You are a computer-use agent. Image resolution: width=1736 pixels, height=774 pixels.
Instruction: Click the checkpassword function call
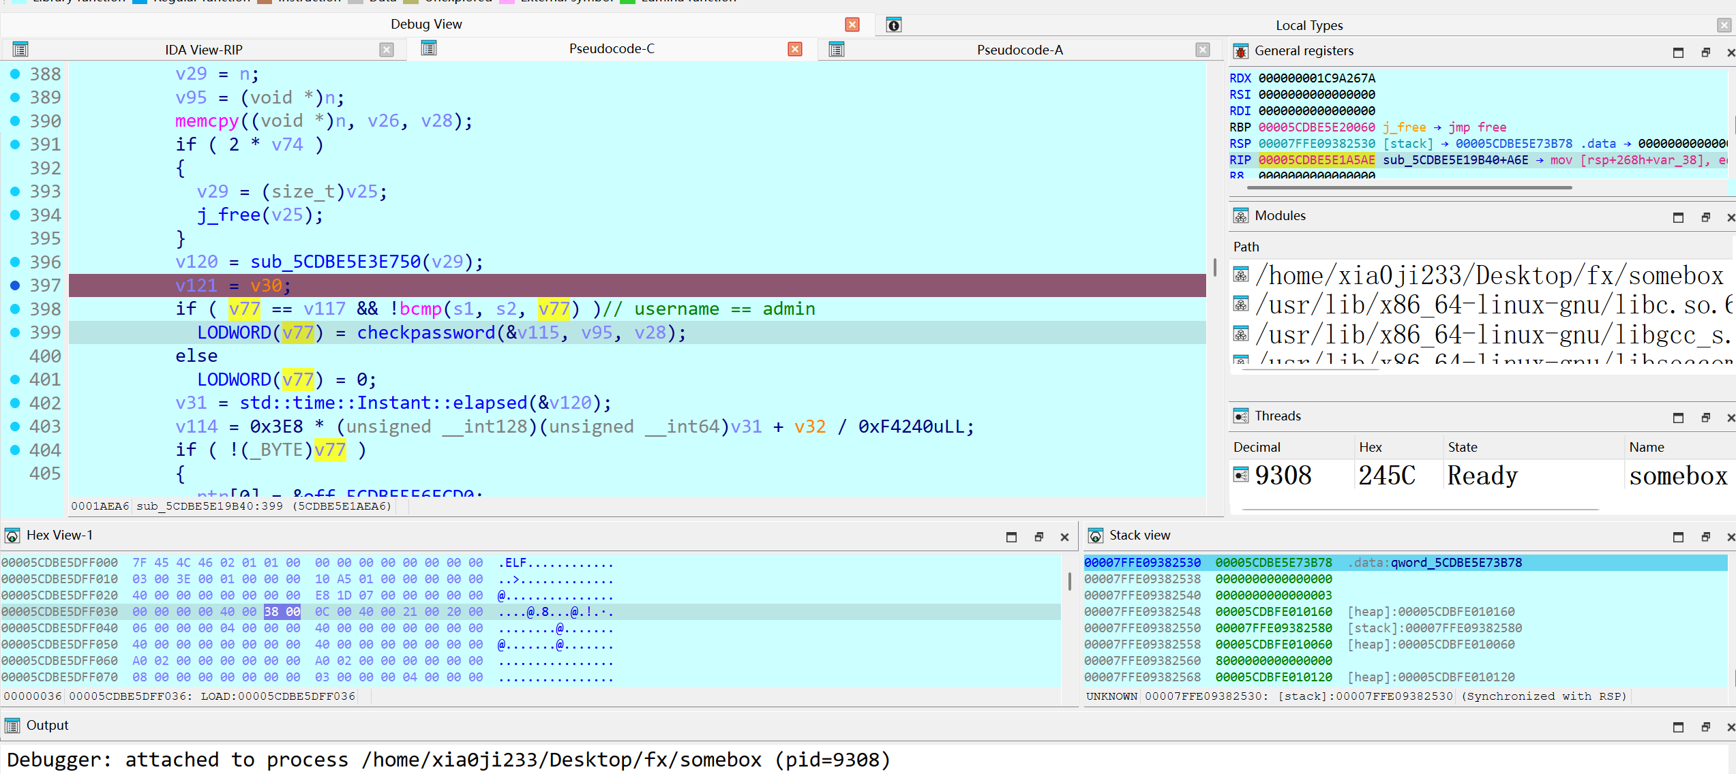(x=425, y=332)
